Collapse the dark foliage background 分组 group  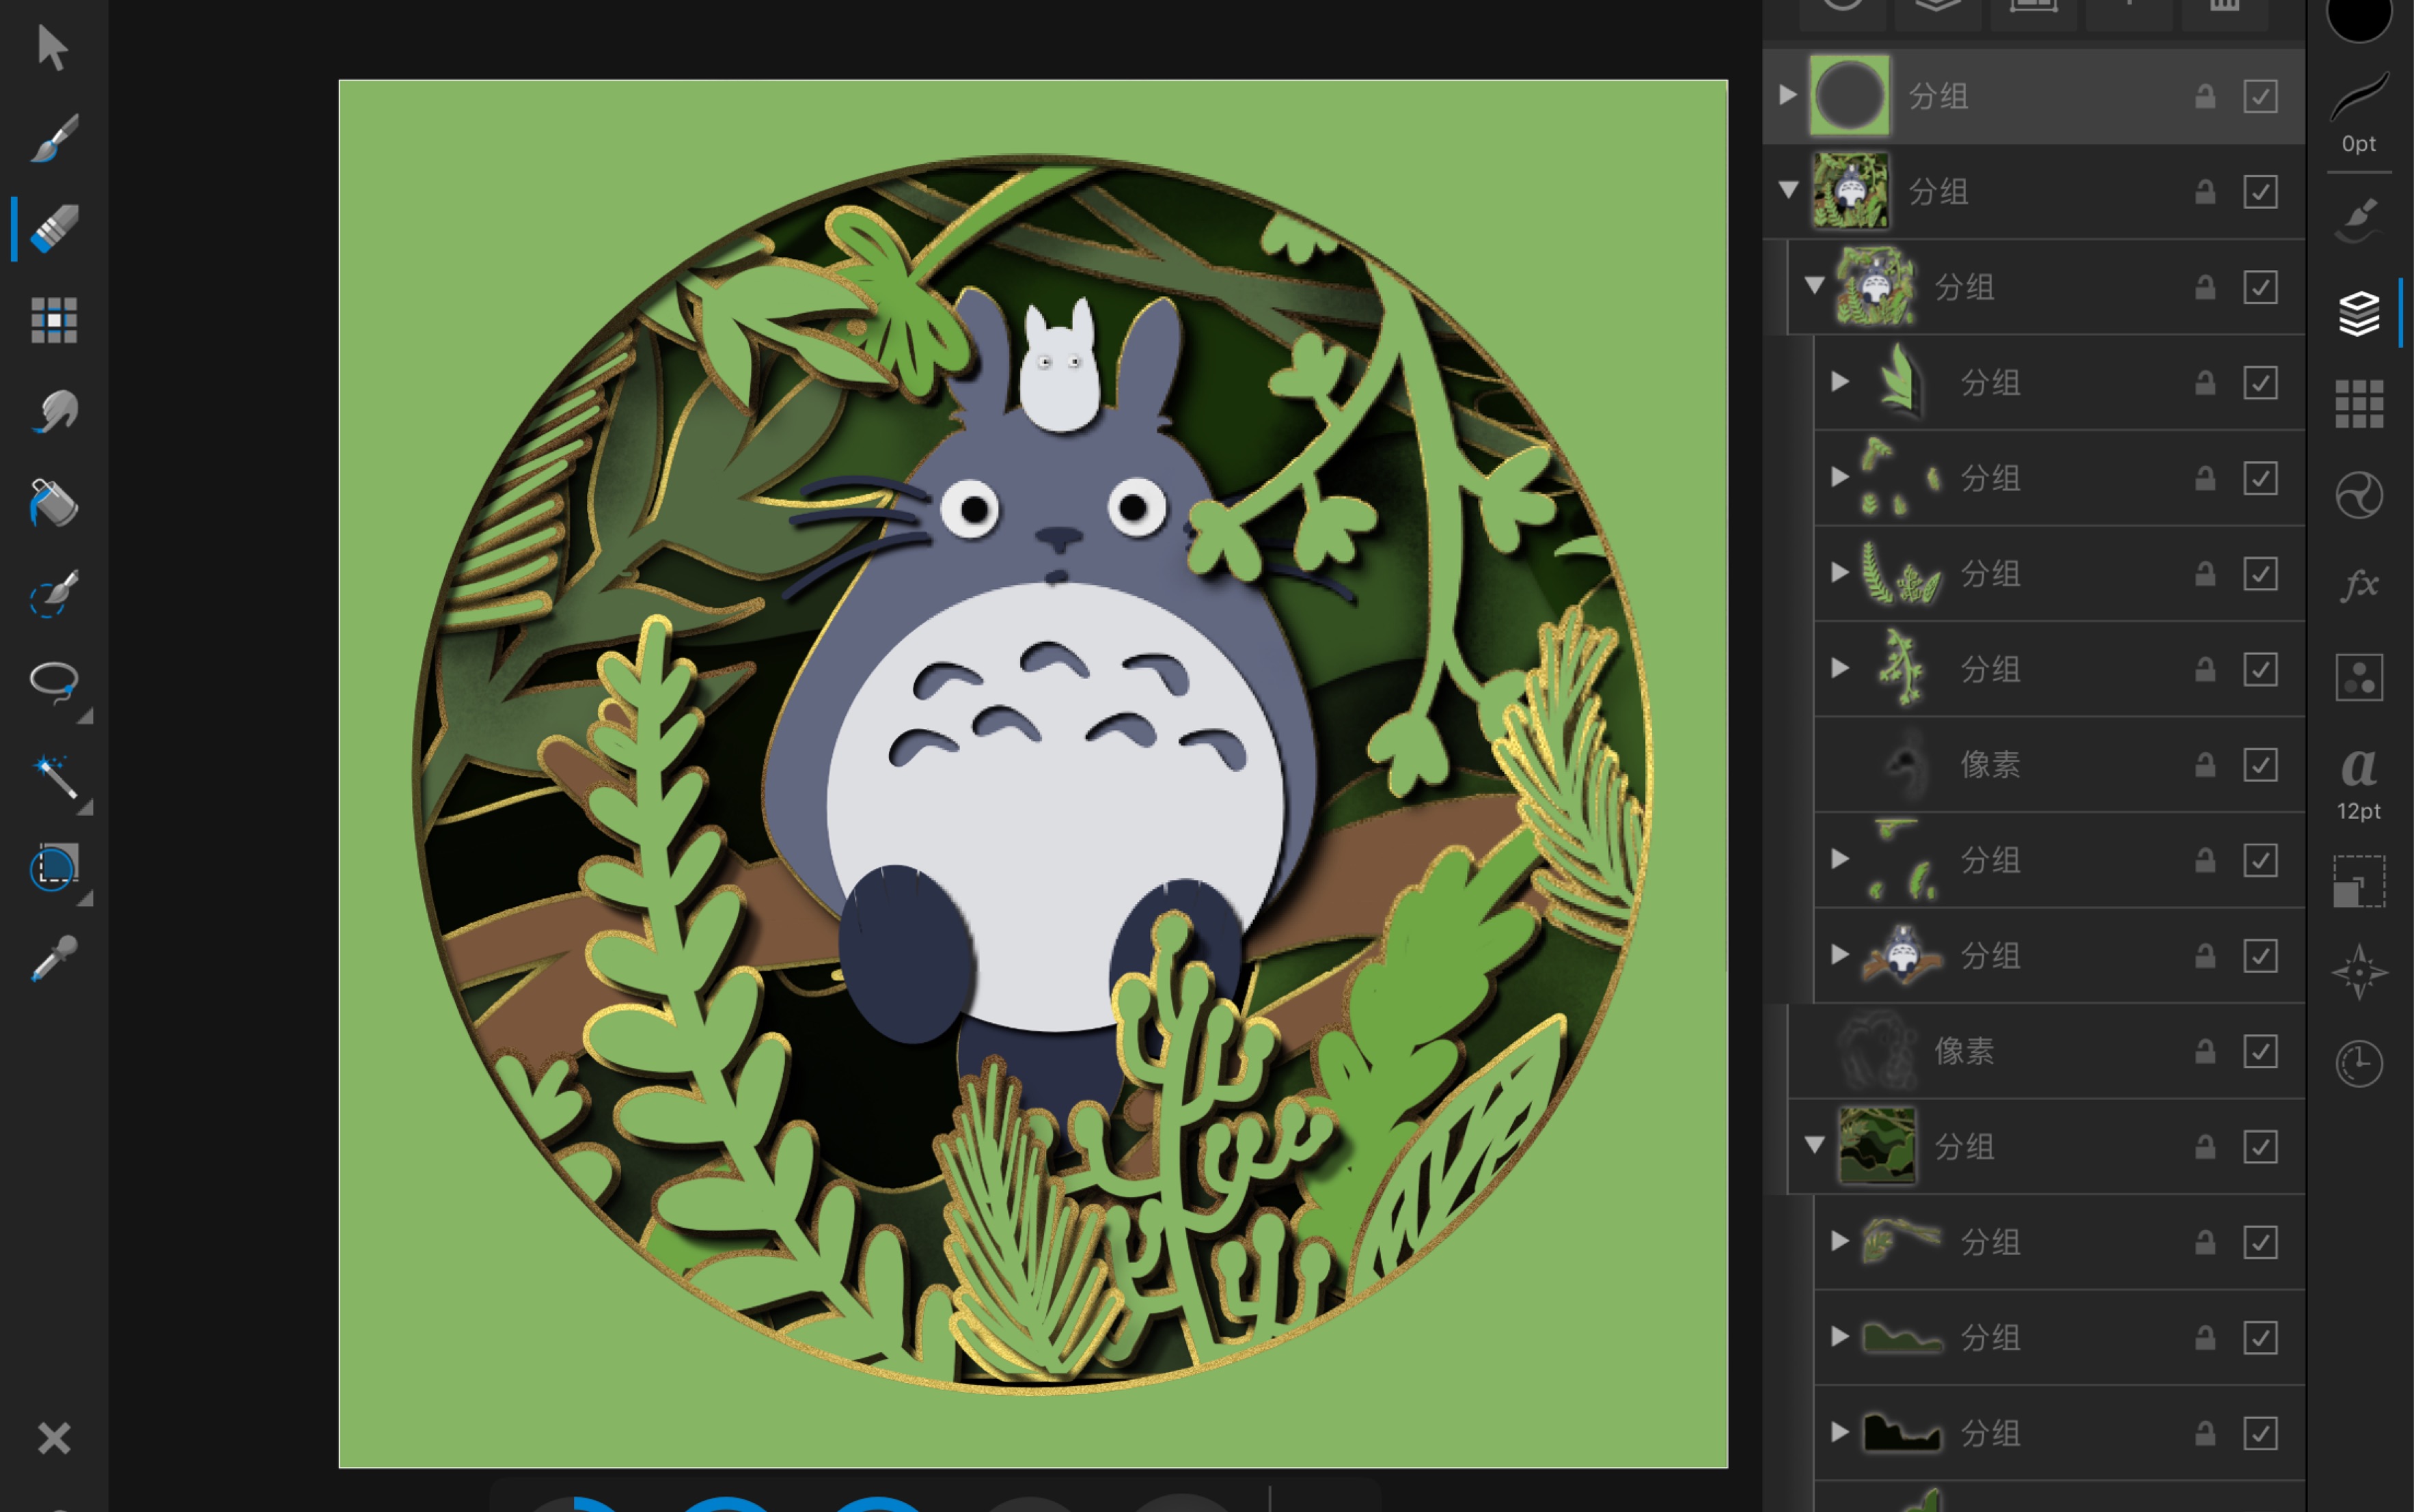pos(1814,1145)
